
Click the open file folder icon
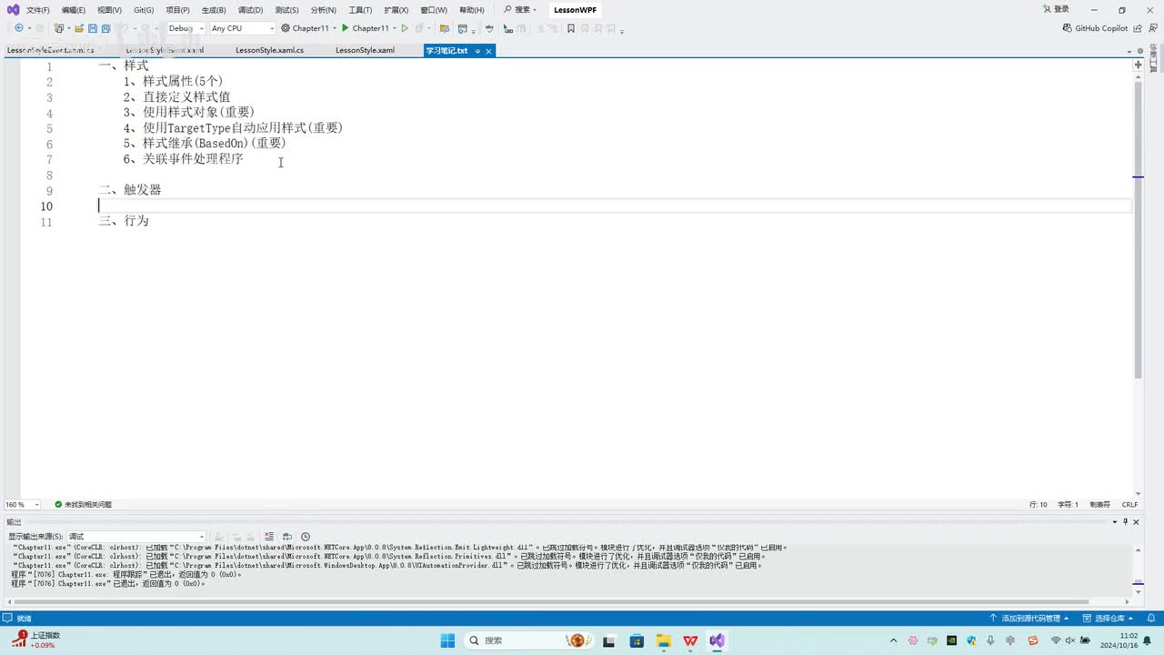[79, 28]
